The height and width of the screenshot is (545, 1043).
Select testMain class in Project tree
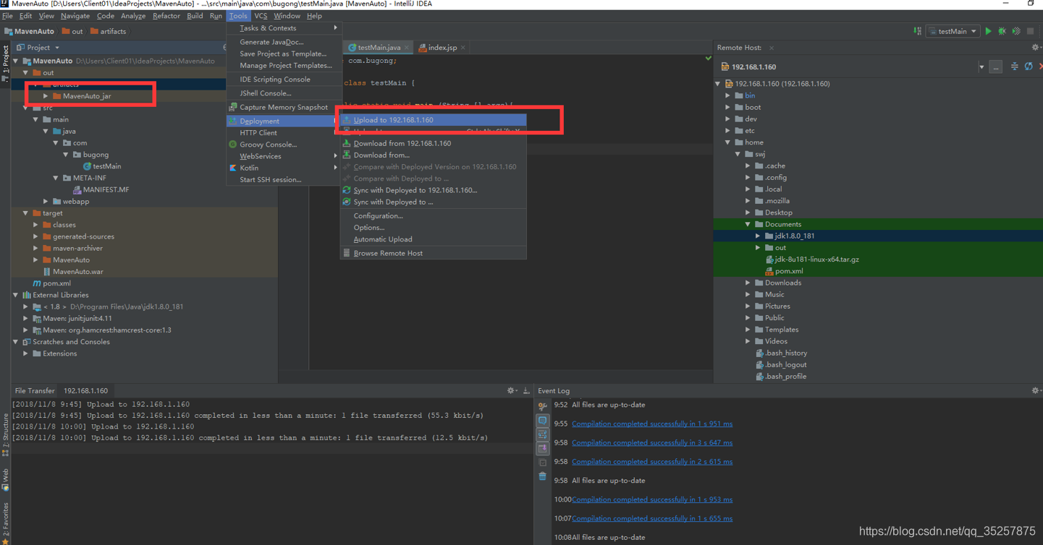click(x=101, y=166)
